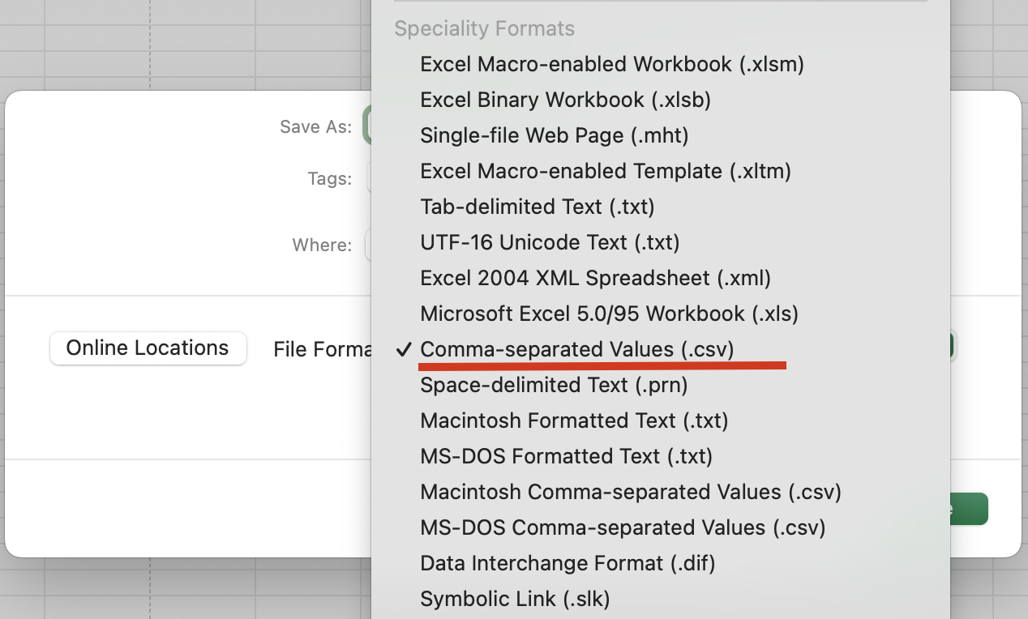The height and width of the screenshot is (619, 1028).
Task: Open Online Locations in save dialog
Action: tap(148, 348)
